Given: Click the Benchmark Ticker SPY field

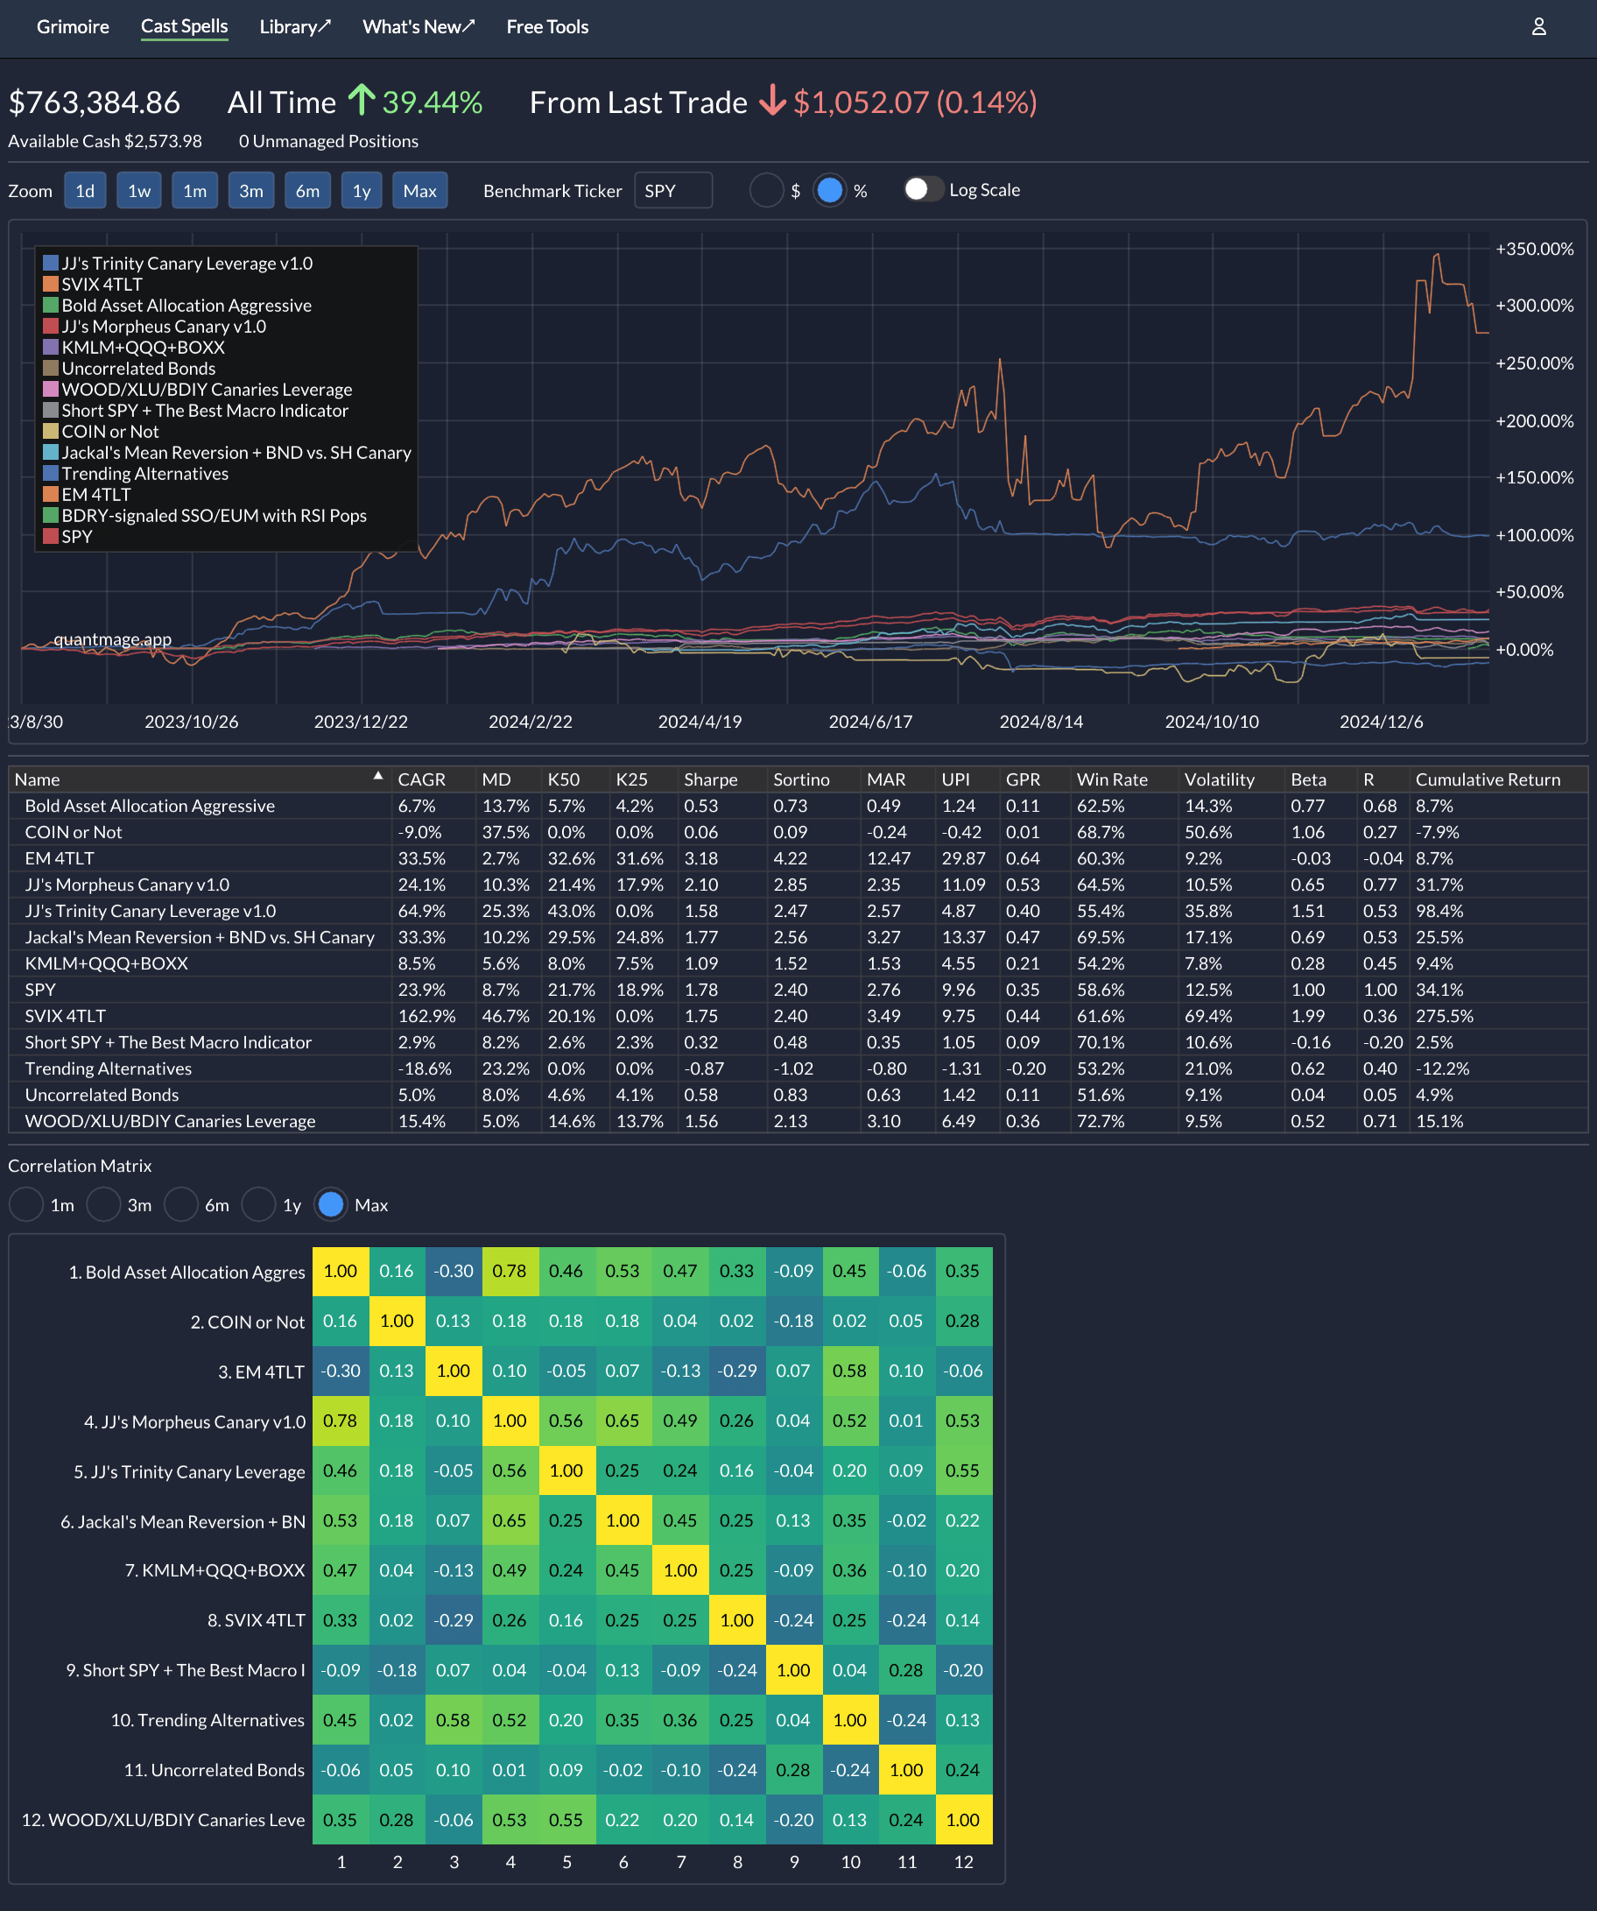Looking at the screenshot, I should [672, 190].
